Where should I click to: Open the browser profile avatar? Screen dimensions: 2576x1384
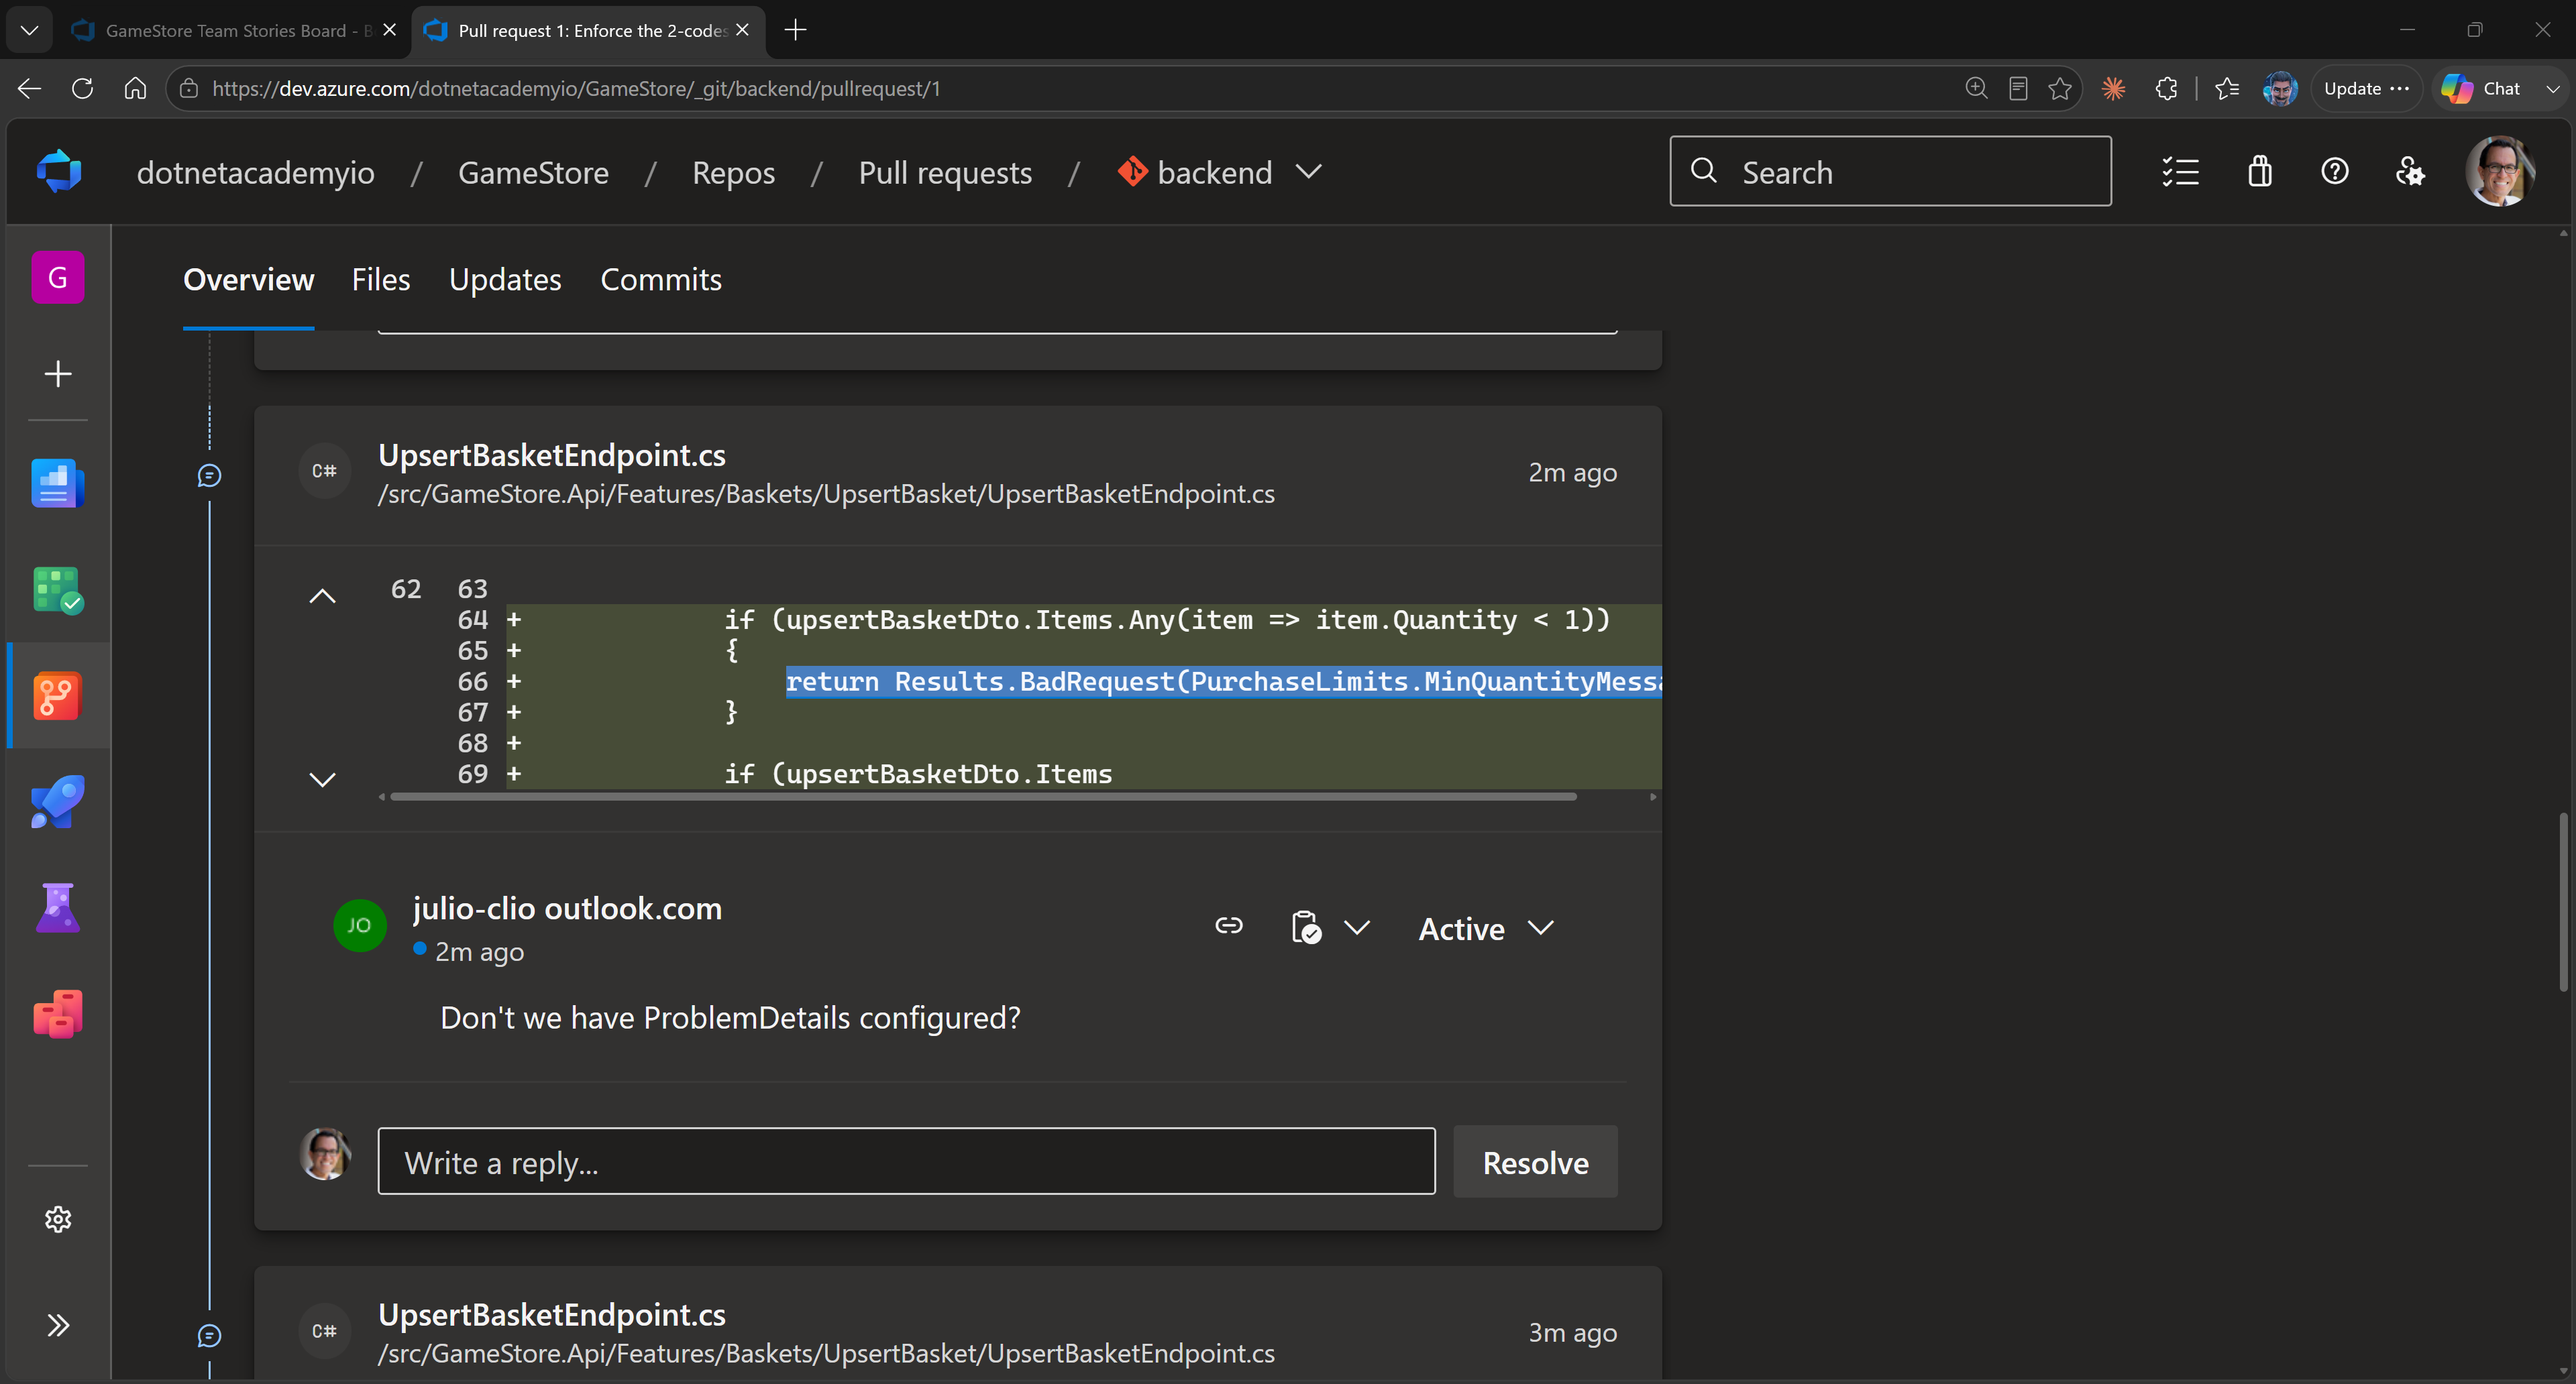pyautogui.click(x=2280, y=88)
